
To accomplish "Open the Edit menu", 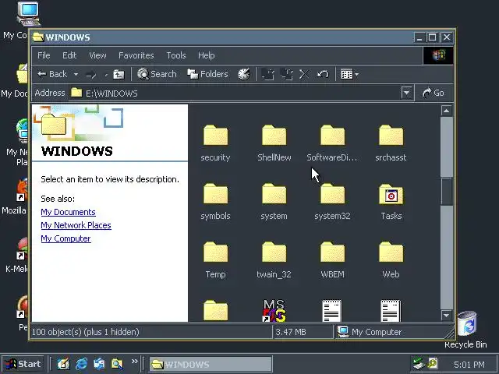I will pyautogui.click(x=69, y=55).
